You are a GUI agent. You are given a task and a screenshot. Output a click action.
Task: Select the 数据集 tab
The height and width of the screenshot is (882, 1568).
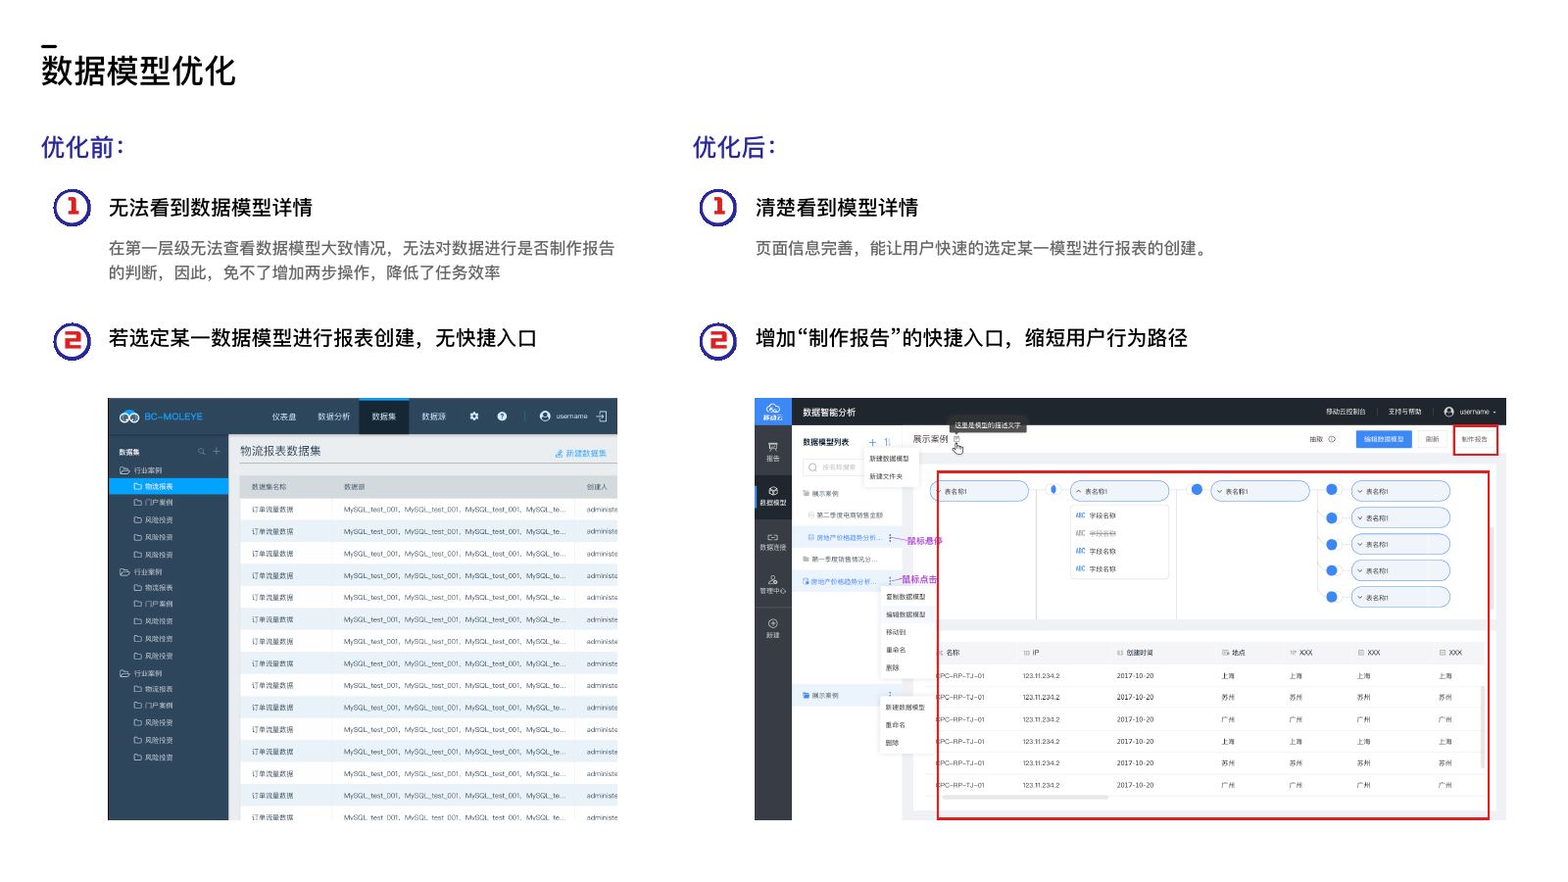(384, 416)
